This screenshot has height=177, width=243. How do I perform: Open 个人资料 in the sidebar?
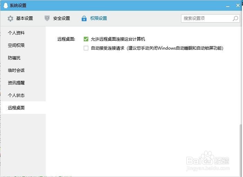[23, 33]
